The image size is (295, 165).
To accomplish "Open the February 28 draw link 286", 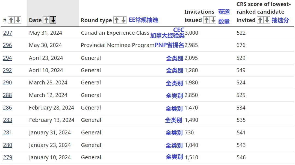I will (7, 108).
